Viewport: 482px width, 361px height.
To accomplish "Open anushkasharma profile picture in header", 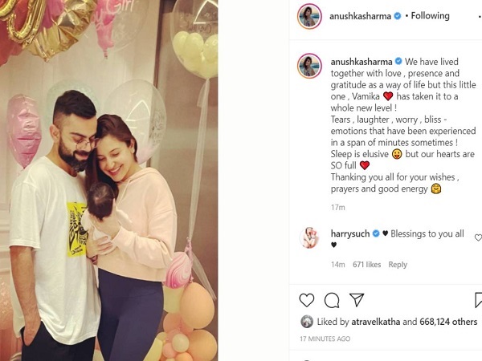I will click(309, 16).
